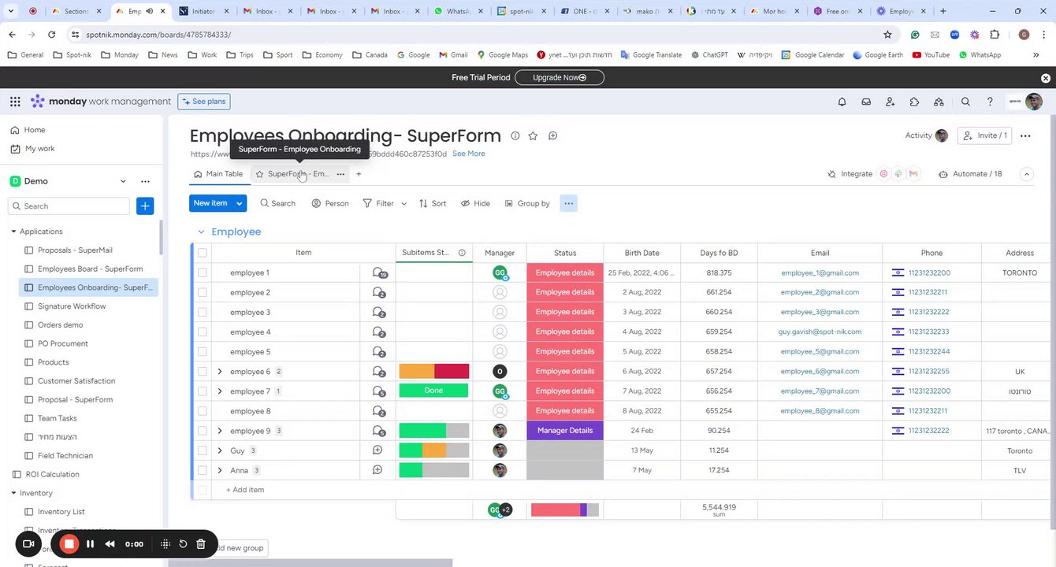
Task: Stop the screen recording red button
Action: (x=69, y=544)
